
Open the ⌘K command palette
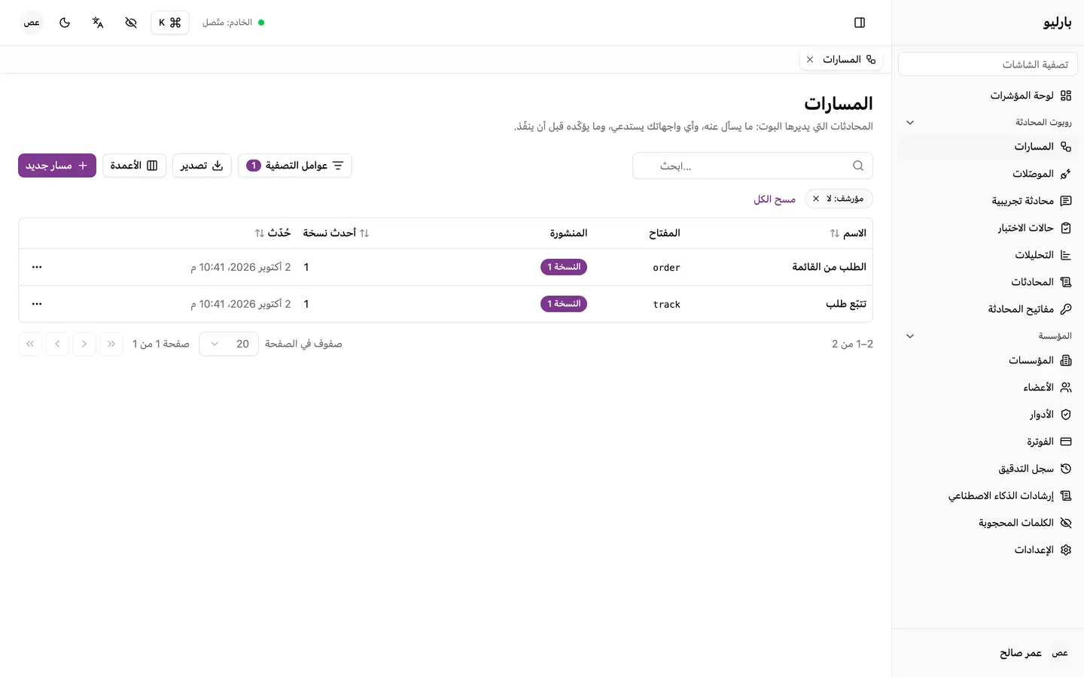[x=170, y=23]
